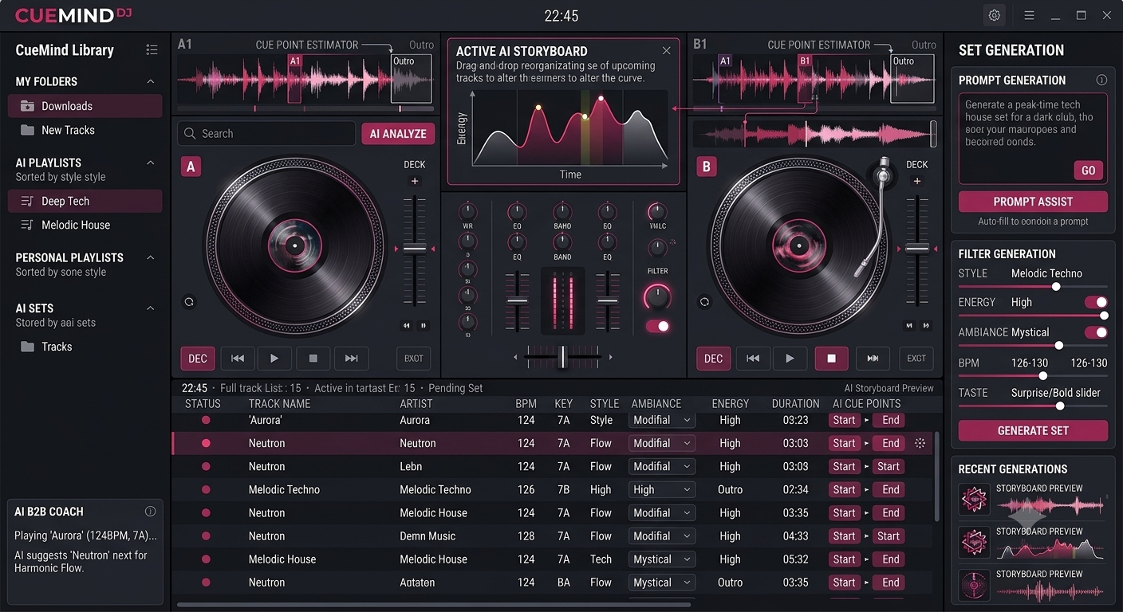Disable the AMBIANCE Mystical toggle
The image size is (1123, 612).
point(1096,332)
